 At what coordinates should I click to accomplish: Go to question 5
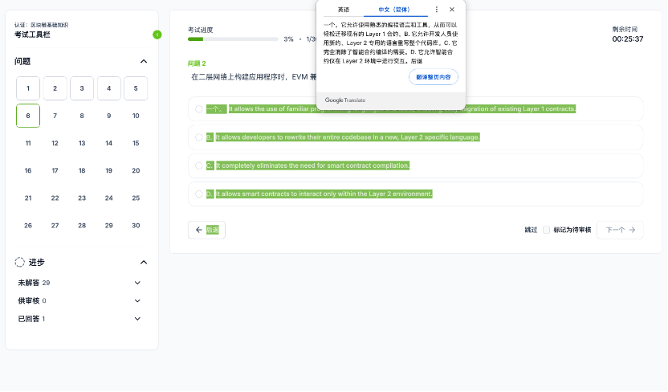tap(136, 88)
